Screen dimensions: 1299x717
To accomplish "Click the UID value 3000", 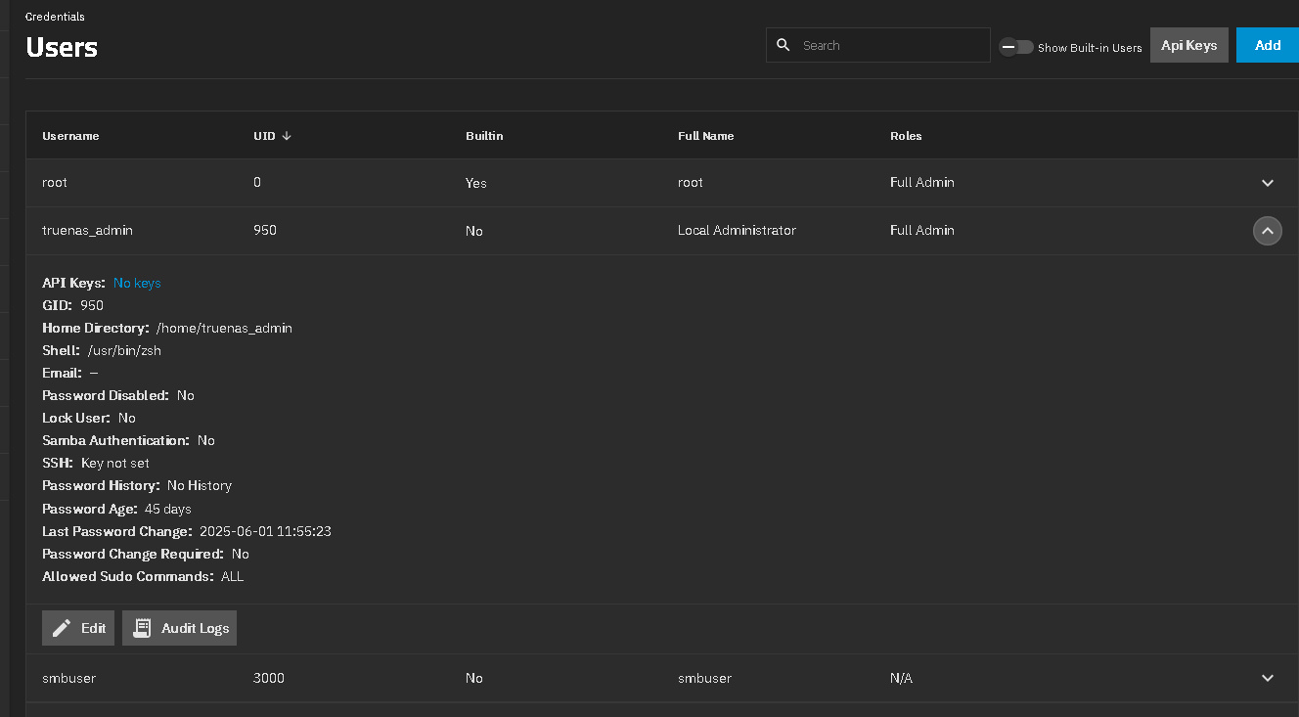I will pyautogui.click(x=269, y=678).
